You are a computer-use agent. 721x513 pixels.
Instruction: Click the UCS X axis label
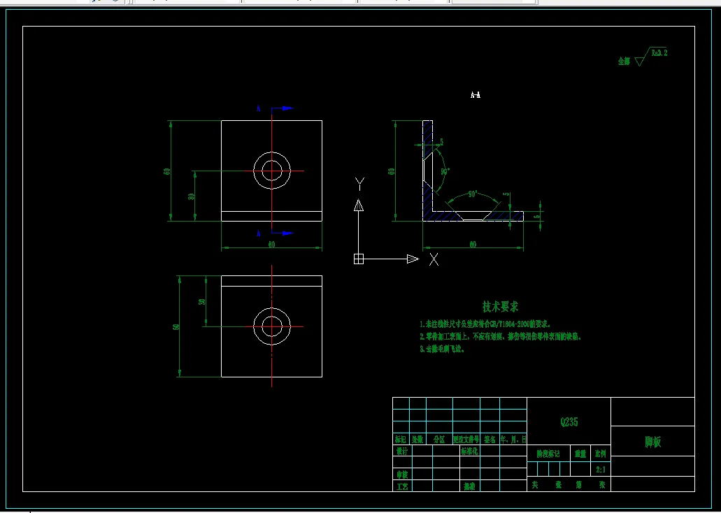[434, 259]
